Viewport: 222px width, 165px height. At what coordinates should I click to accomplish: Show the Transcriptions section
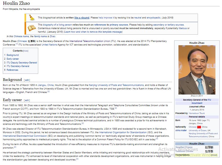[x=214, y=155]
